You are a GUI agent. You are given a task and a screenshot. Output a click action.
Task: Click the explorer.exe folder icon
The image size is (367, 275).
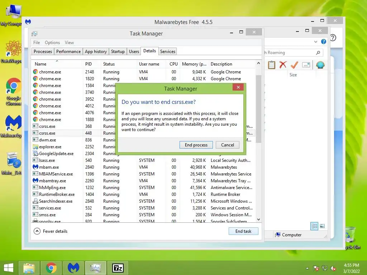coord(35,146)
